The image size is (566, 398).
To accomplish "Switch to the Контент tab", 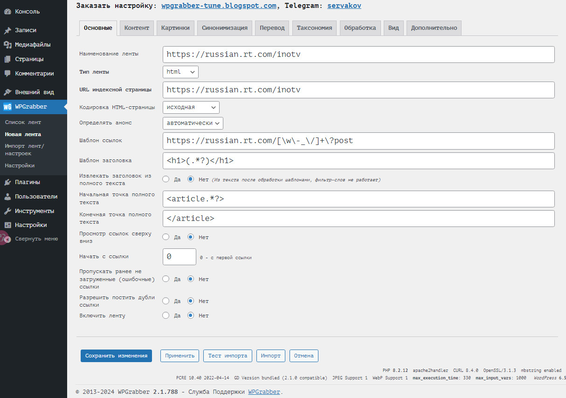I will pyautogui.click(x=137, y=28).
